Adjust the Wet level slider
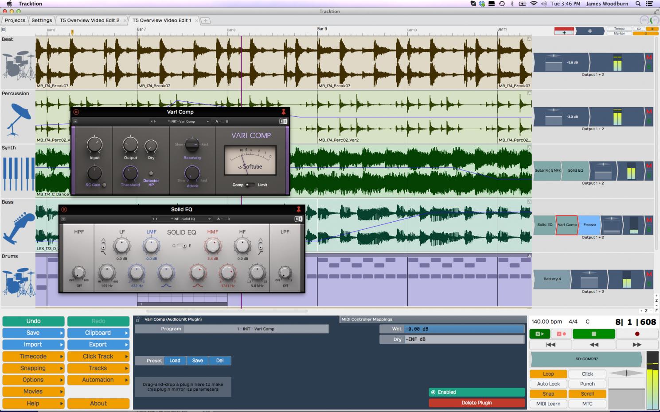 [x=464, y=329]
